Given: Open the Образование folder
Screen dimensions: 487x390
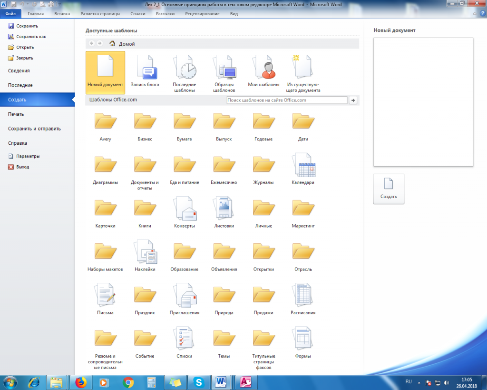Looking at the screenshot, I should click(185, 257).
